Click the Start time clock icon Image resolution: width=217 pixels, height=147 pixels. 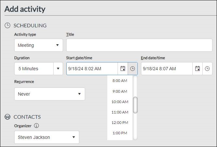[133, 69]
